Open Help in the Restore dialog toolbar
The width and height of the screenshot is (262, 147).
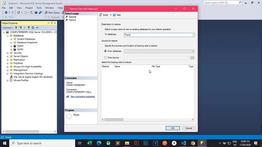click(x=117, y=15)
